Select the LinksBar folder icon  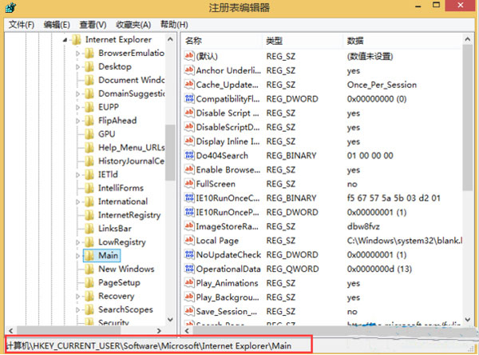pyautogui.click(x=89, y=229)
